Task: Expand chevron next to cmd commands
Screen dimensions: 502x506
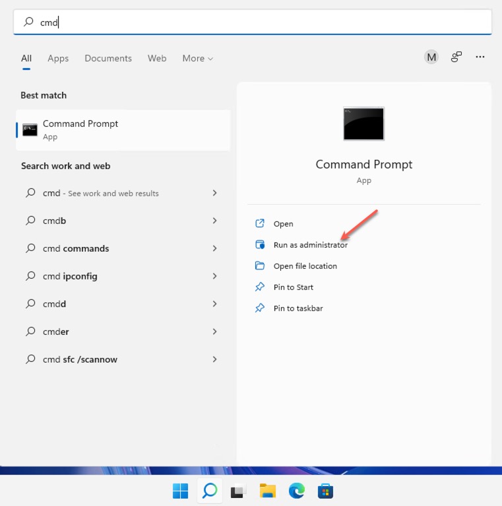Action: tap(214, 248)
